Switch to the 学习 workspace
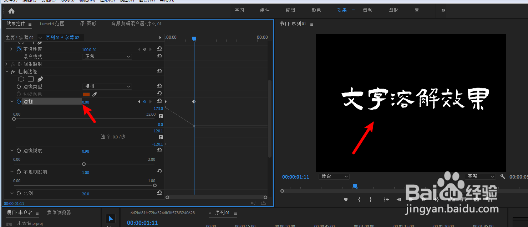 pyautogui.click(x=239, y=10)
